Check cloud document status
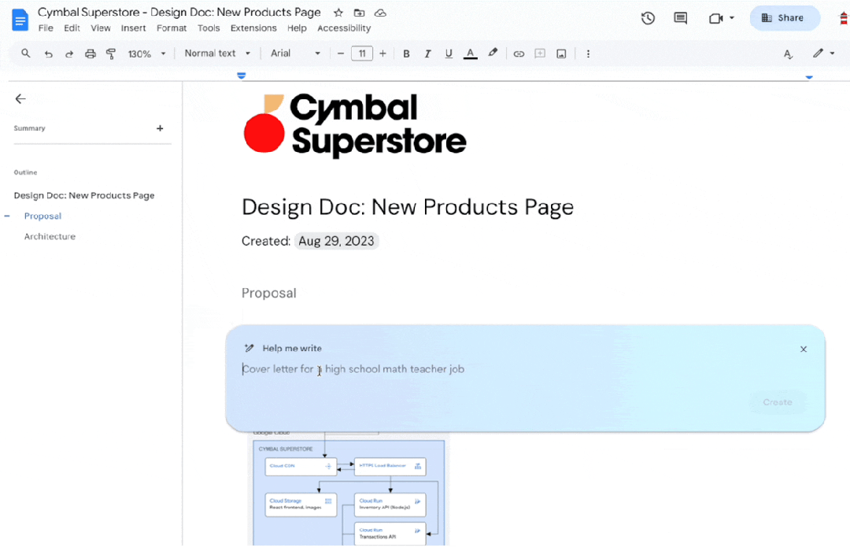The height and width of the screenshot is (555, 850). 381,13
